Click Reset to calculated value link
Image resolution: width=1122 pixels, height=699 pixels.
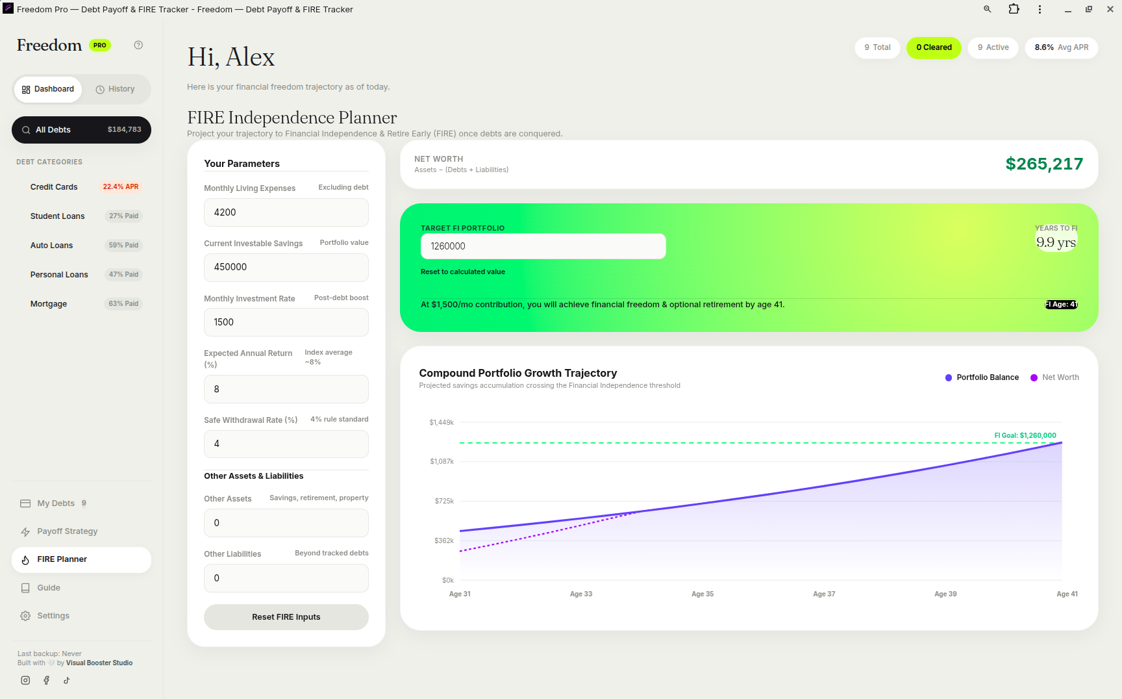463,272
